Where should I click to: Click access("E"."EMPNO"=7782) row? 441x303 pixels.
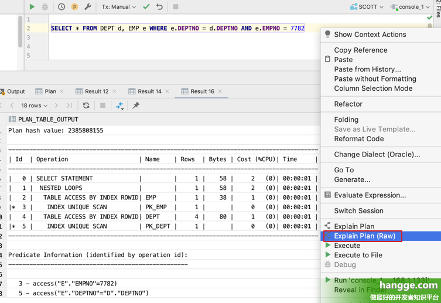click(163, 284)
